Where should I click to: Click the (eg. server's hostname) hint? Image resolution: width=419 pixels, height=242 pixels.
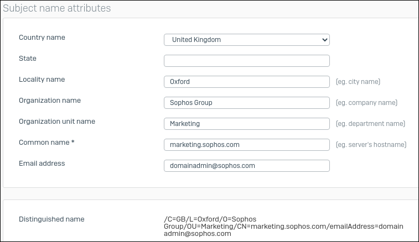(x=371, y=145)
